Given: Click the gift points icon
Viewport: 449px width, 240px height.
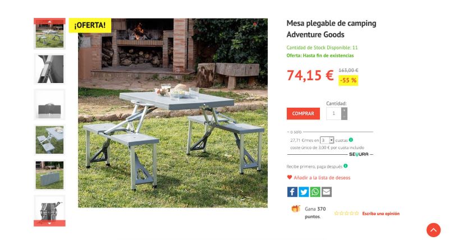Looking at the screenshot, I should pyautogui.click(x=296, y=209).
